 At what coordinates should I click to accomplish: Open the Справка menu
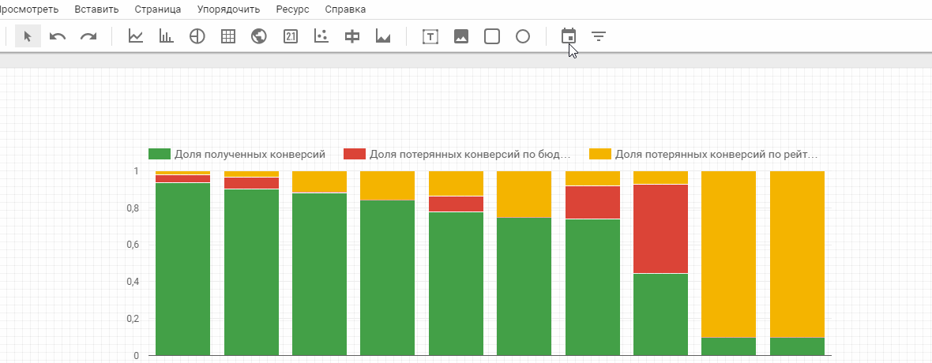(345, 9)
